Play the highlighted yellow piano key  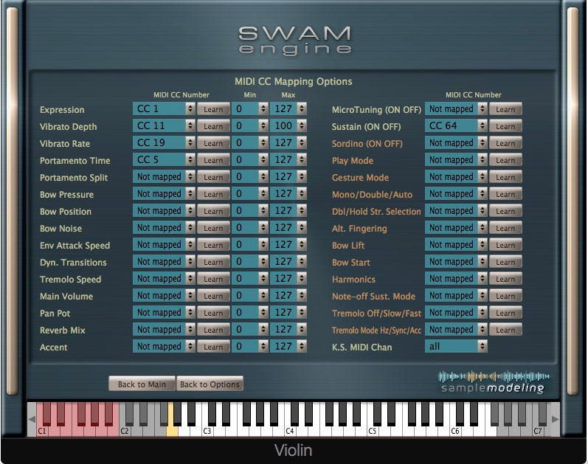pos(172,430)
